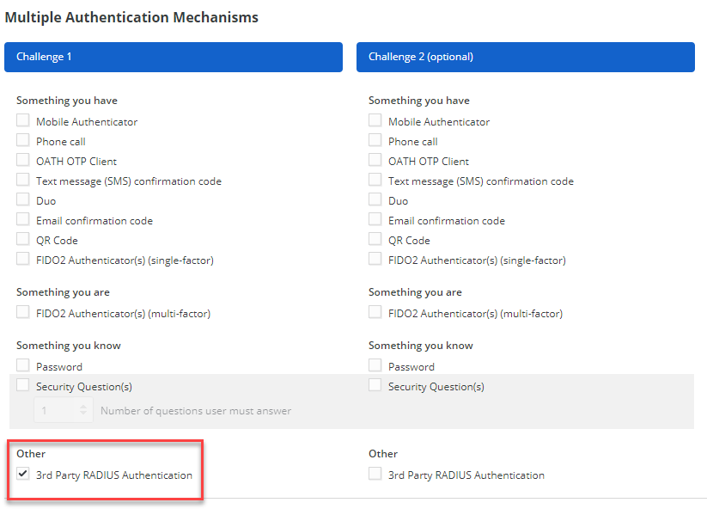Enable Security Question(s) in Challenge 1

(22, 385)
